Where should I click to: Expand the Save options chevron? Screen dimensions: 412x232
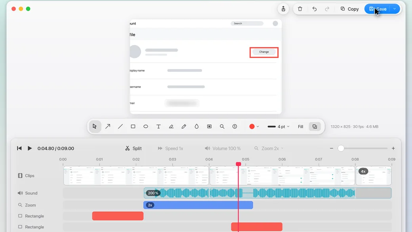395,9
